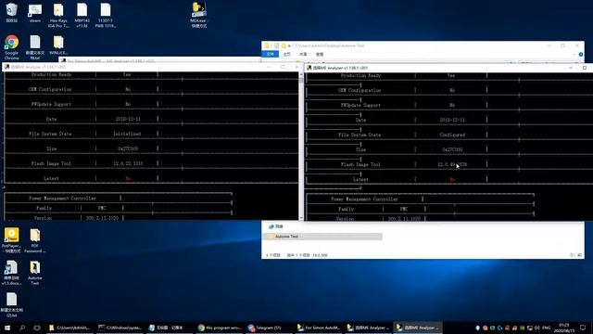This screenshot has width=593, height=334.
Task: Switch to File Explorer taskbar item
Action: coord(70,328)
